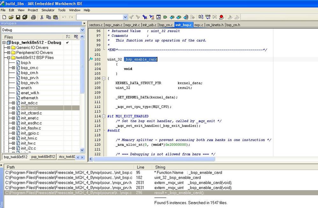Collapse the bsp_twrk60n512 project node
318x208 pixels.
[x=4, y=43]
